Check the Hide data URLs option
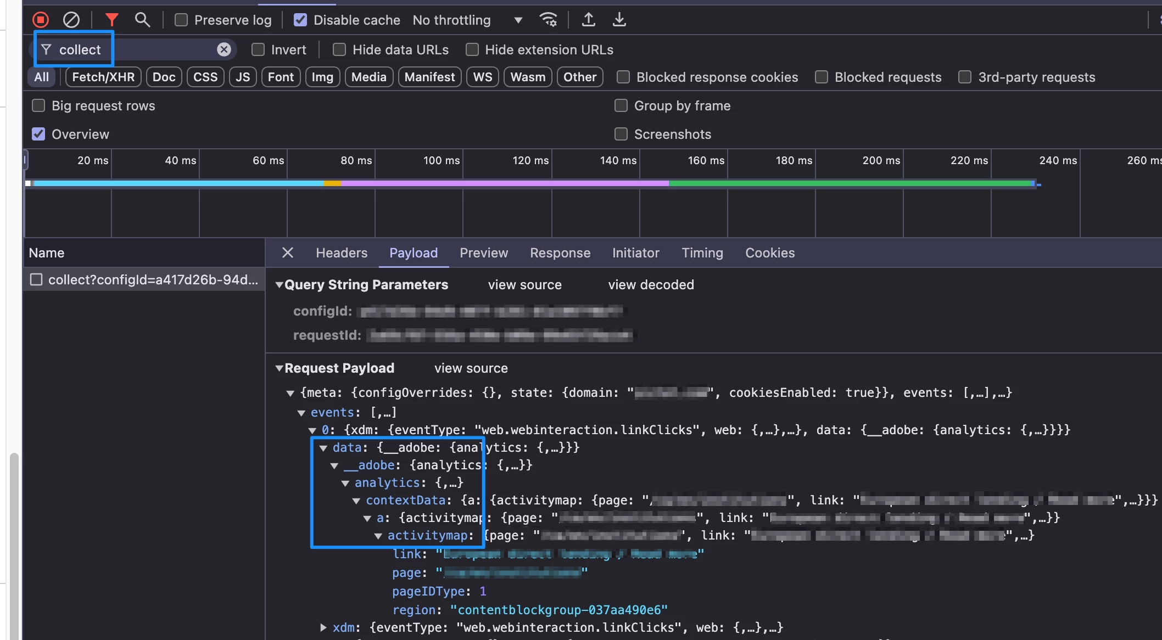 tap(339, 49)
